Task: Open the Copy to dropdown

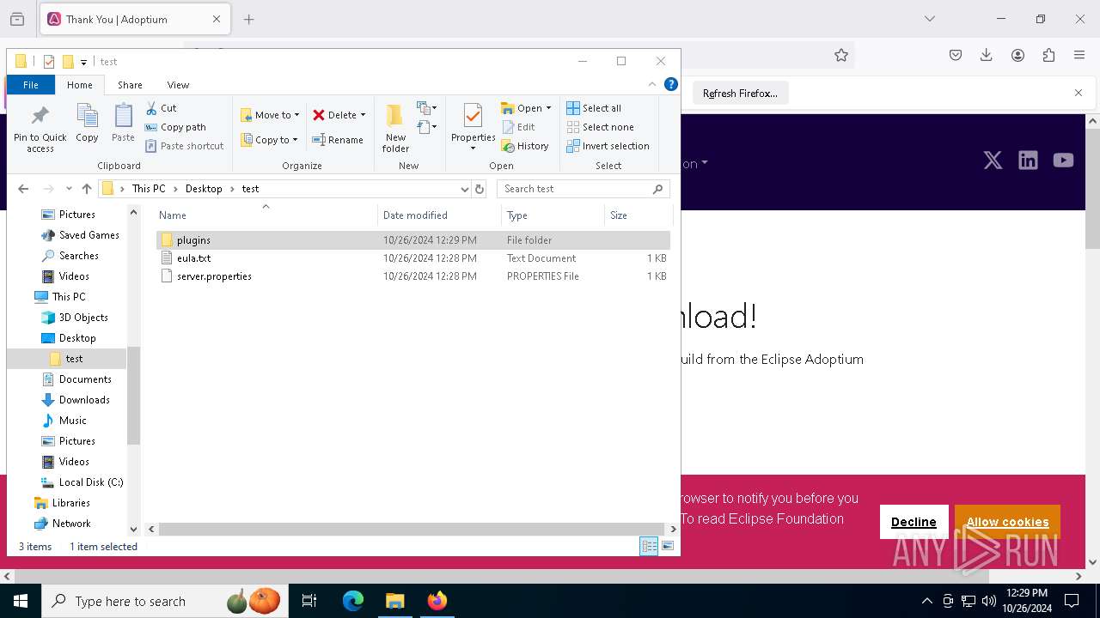Action: [x=269, y=140]
